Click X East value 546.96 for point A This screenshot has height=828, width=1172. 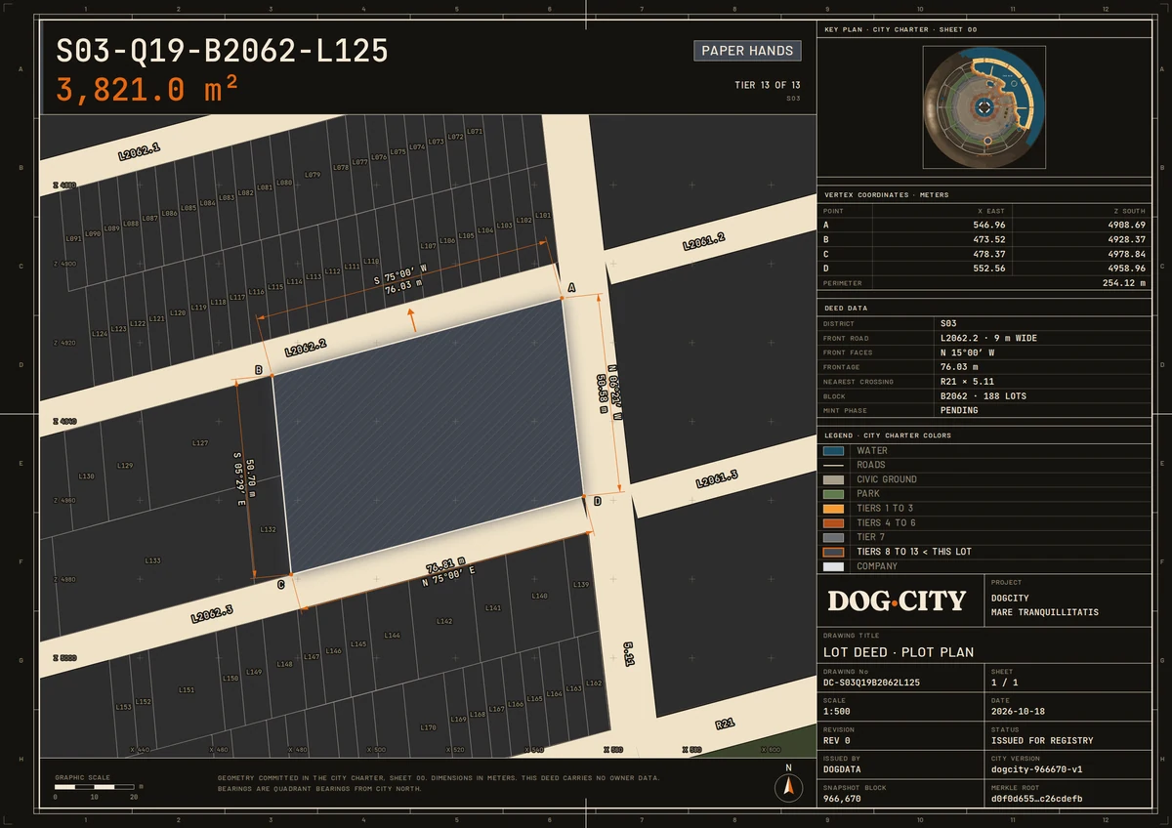(x=989, y=225)
